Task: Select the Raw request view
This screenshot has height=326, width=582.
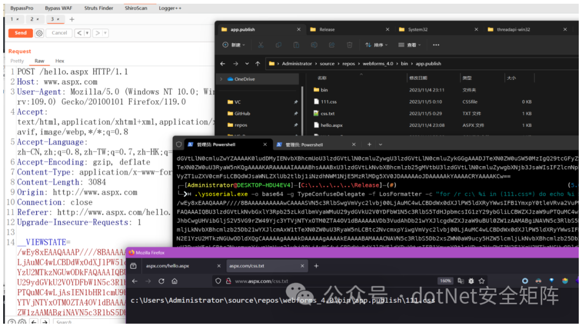Action: (39, 61)
